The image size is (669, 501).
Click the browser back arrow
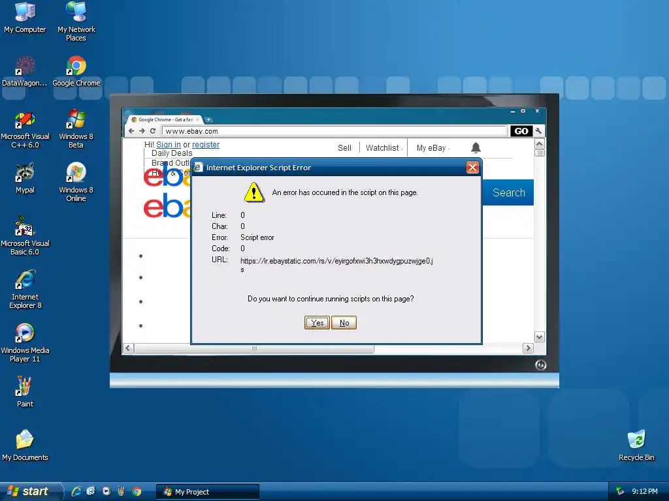click(131, 130)
